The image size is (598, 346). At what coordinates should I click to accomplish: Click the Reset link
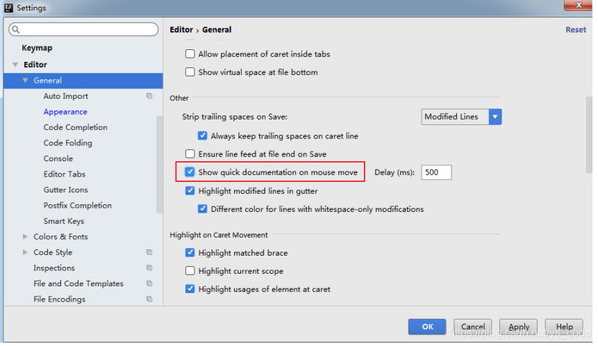click(x=576, y=30)
